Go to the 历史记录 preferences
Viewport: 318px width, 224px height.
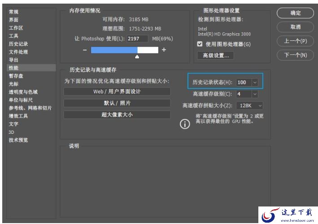pos(18,44)
